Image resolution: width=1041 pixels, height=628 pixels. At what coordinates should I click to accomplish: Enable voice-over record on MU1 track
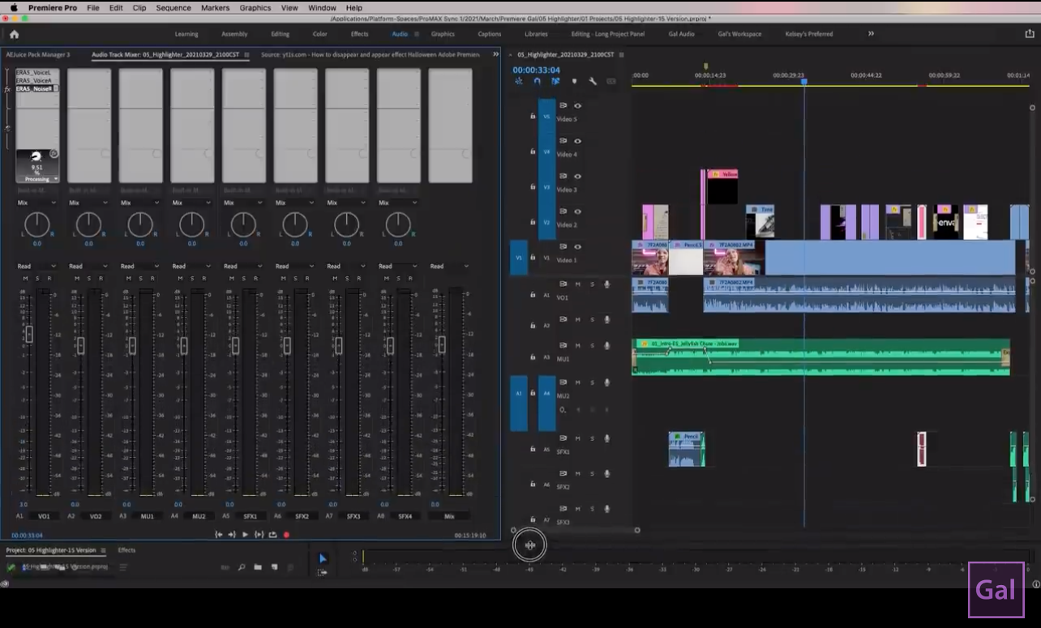pyautogui.click(x=606, y=346)
